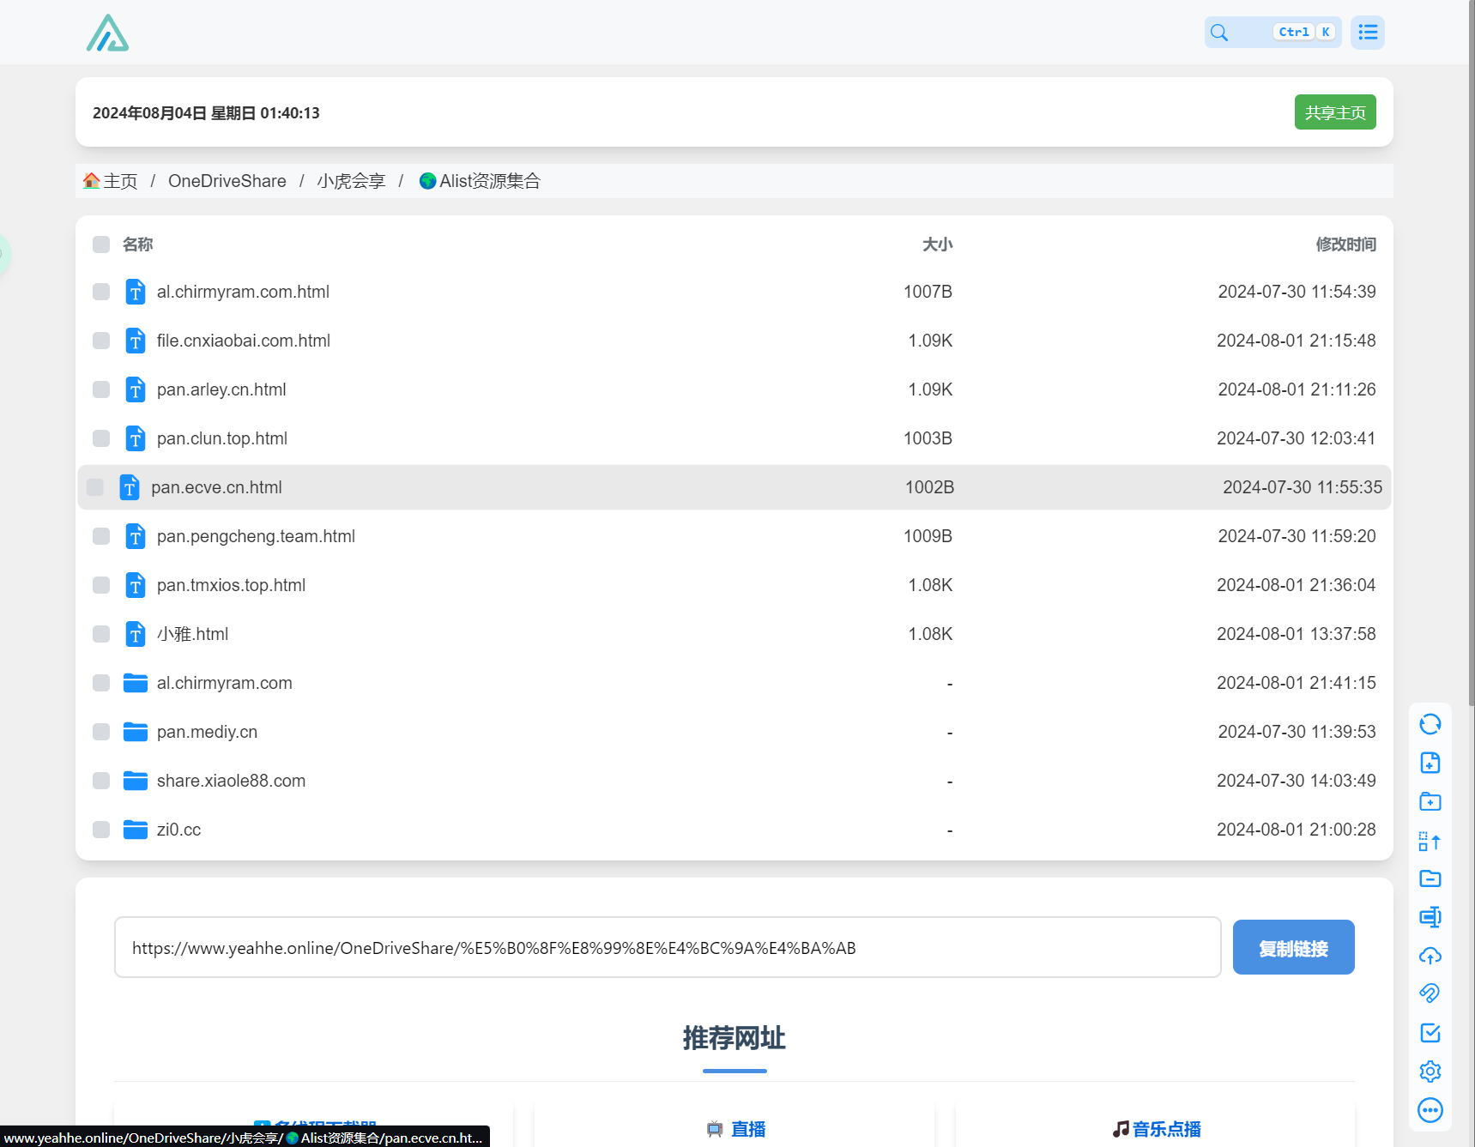This screenshot has width=1475, height=1147.
Task: Check the box for al.chirmyram.com.html
Action: click(x=101, y=292)
